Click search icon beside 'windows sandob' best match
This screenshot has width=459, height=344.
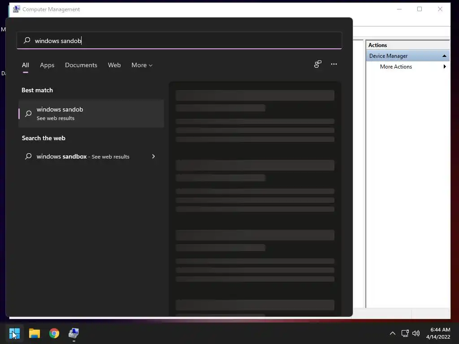point(28,113)
